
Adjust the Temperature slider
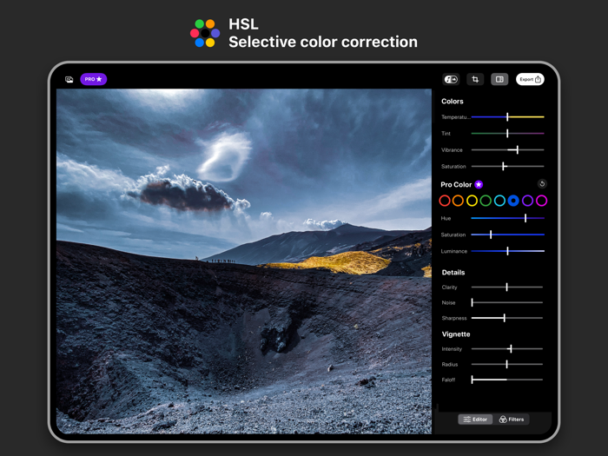(x=507, y=116)
